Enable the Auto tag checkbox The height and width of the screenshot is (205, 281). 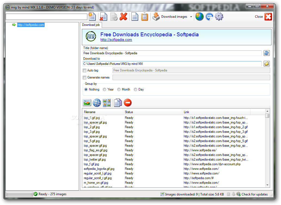[84, 70]
